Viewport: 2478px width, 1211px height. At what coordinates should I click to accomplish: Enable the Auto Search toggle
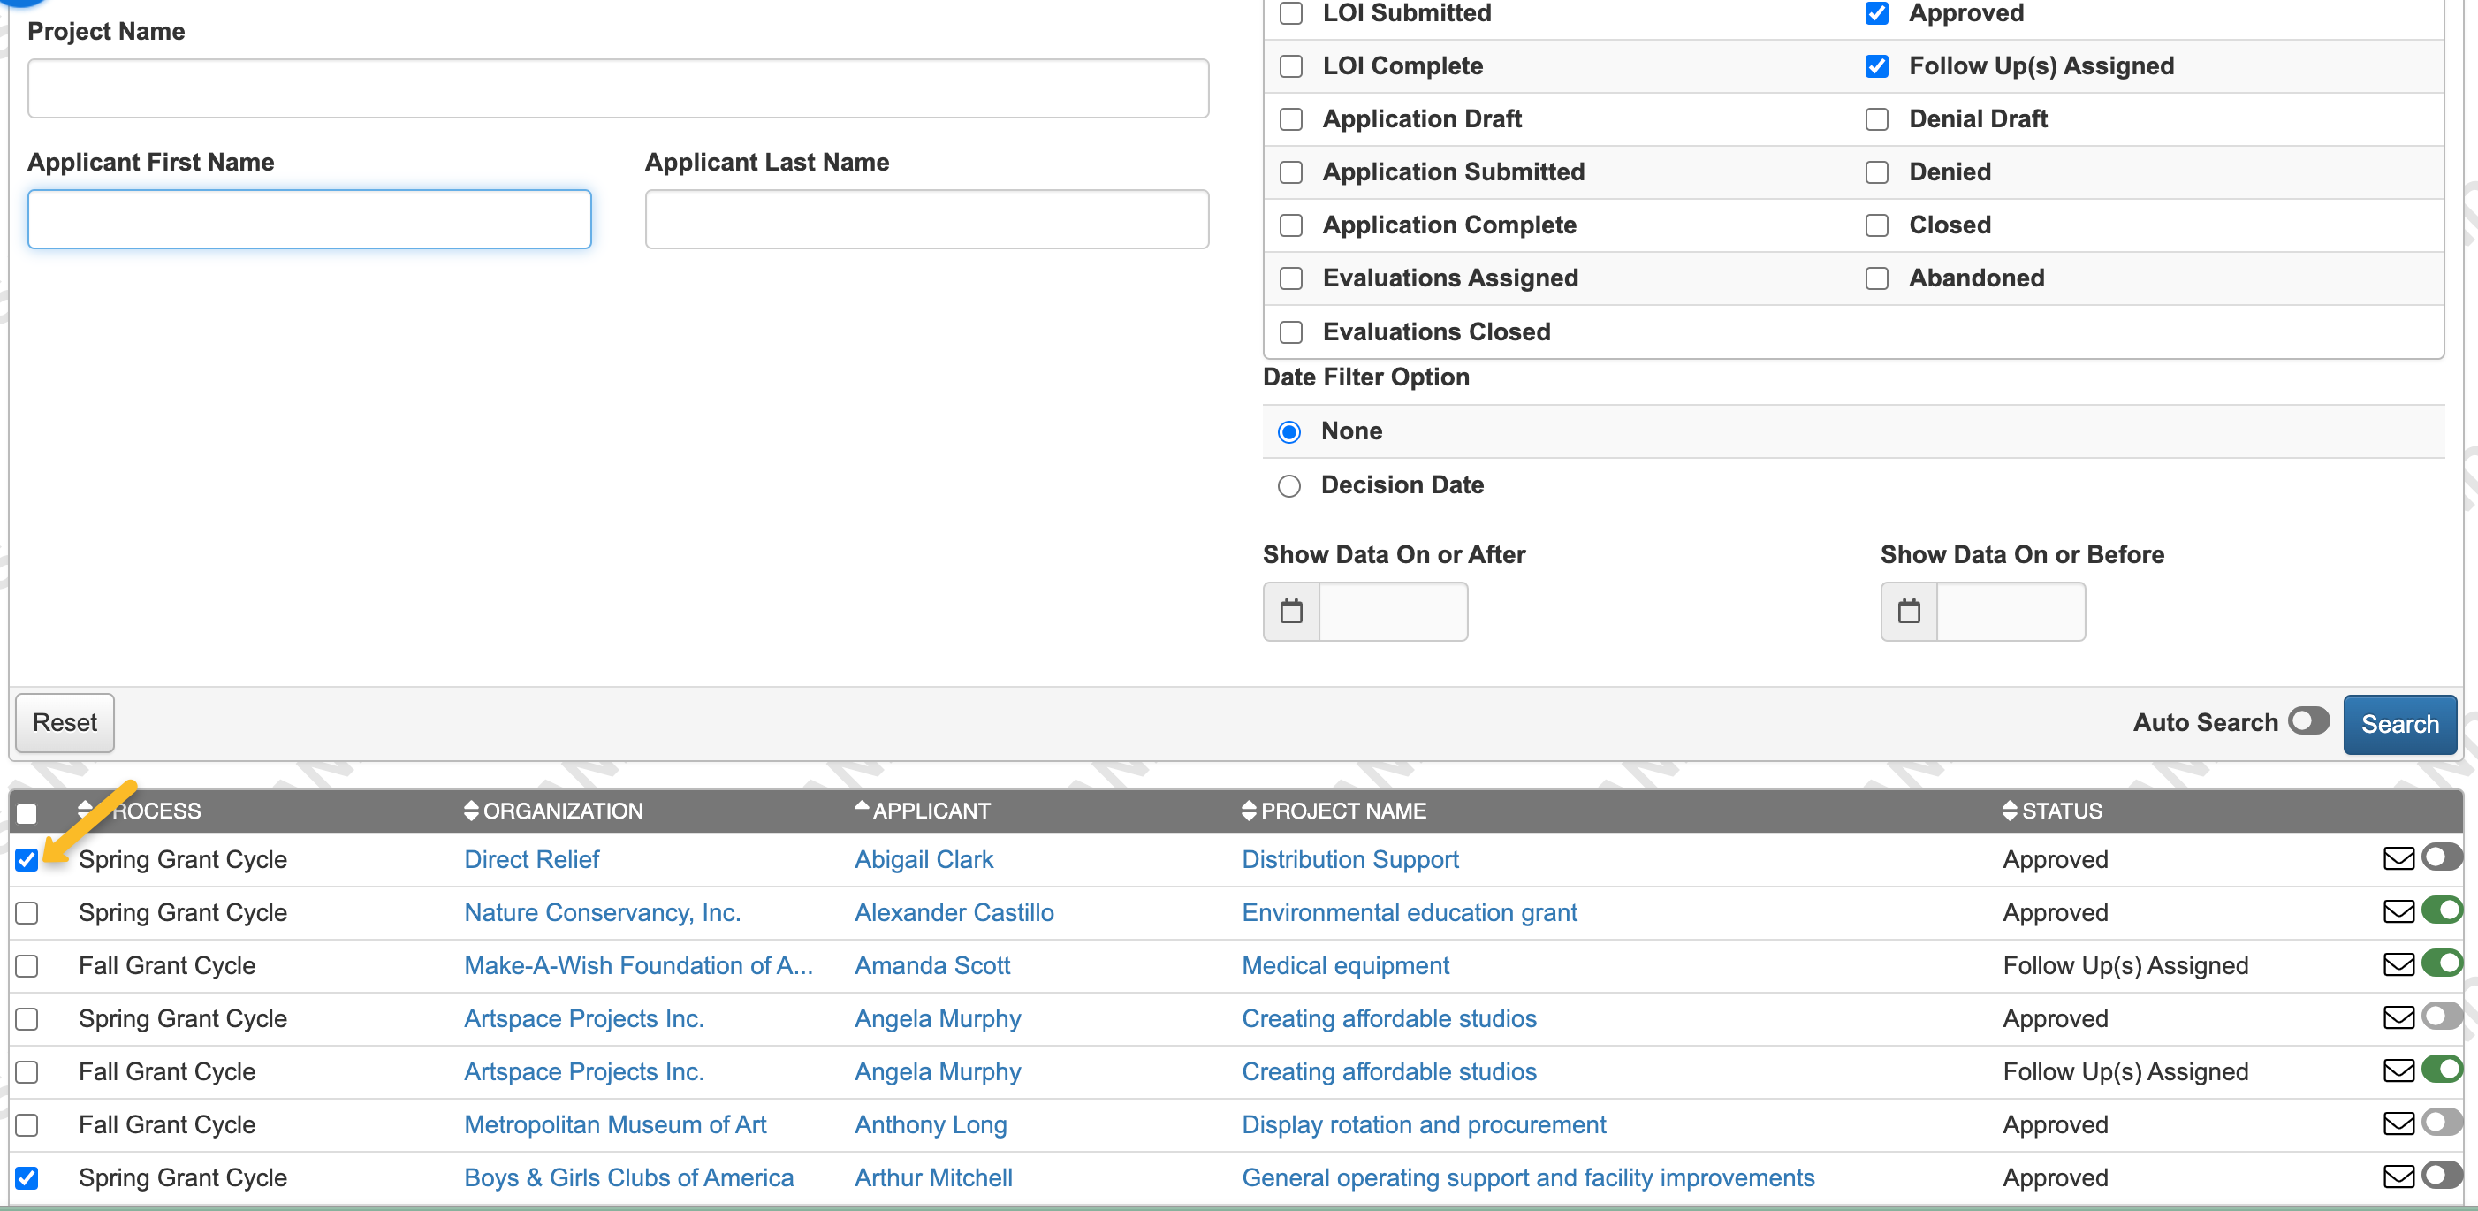[x=2307, y=720]
